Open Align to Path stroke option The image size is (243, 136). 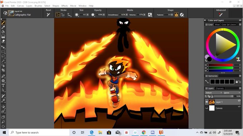[x=69, y=15]
